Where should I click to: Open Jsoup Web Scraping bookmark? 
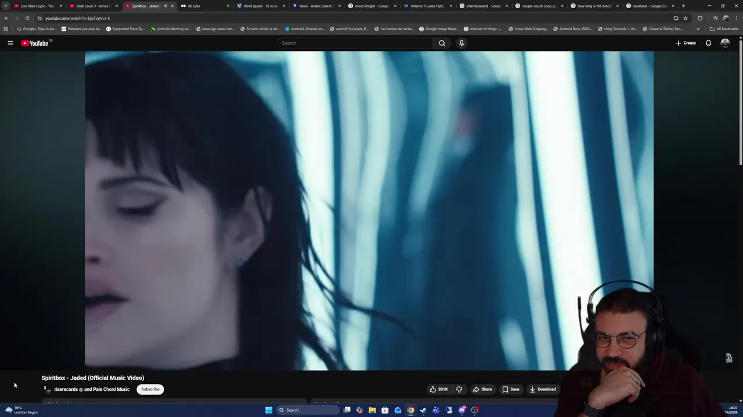529,29
